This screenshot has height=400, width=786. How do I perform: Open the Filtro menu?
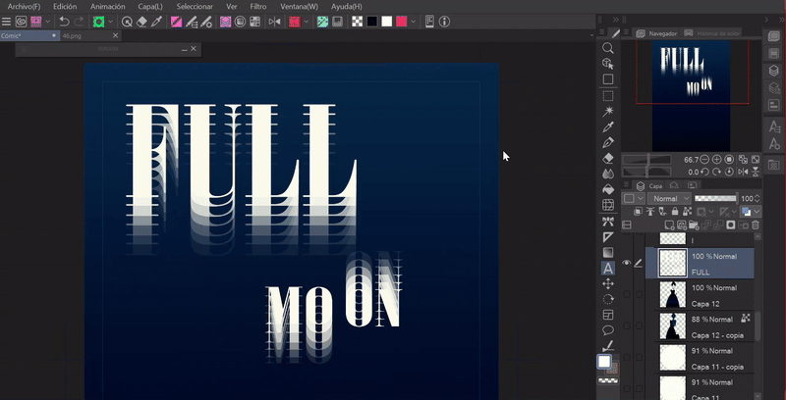click(257, 7)
